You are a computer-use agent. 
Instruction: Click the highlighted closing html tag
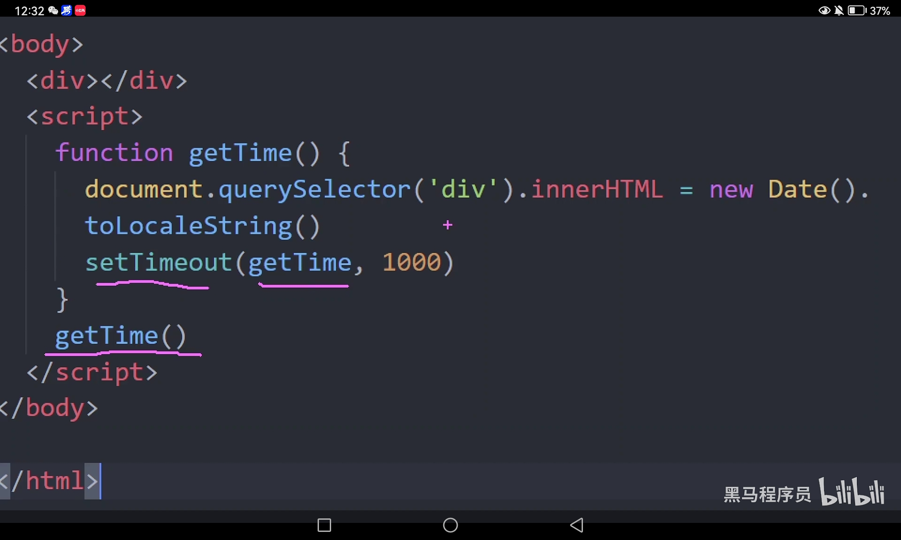(x=50, y=481)
